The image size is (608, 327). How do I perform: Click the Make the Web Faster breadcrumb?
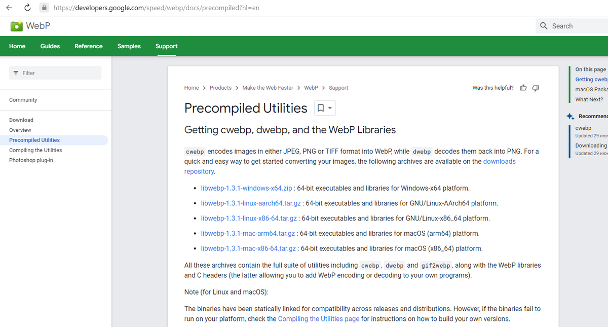point(268,88)
